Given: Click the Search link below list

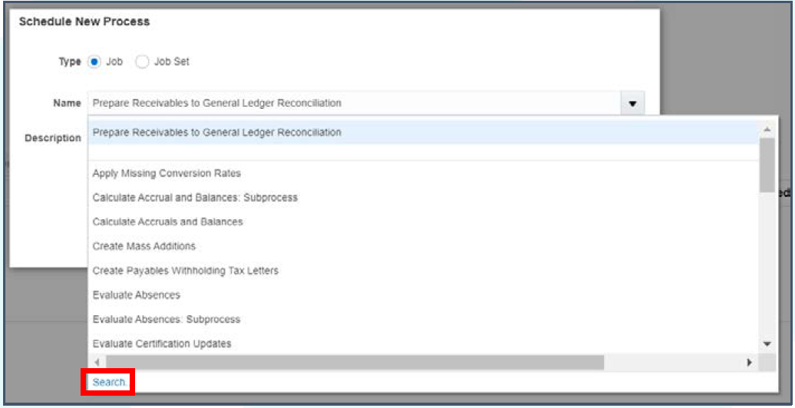Looking at the screenshot, I should (110, 382).
